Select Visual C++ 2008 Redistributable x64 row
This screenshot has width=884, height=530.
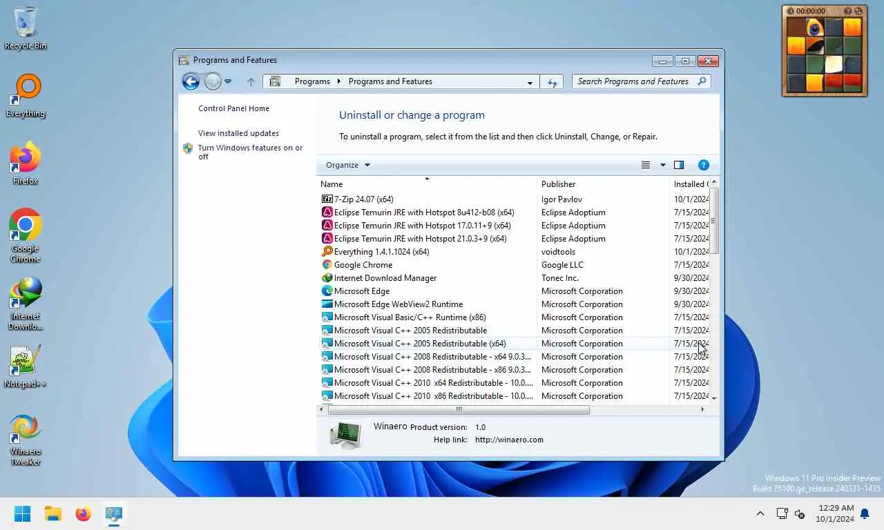pyautogui.click(x=514, y=357)
